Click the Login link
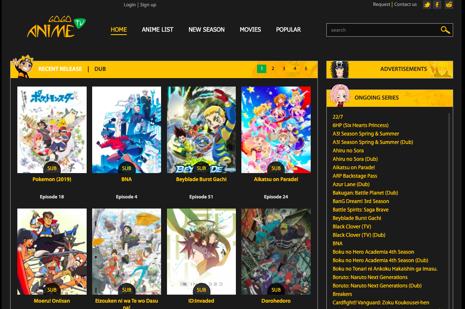 (x=129, y=5)
